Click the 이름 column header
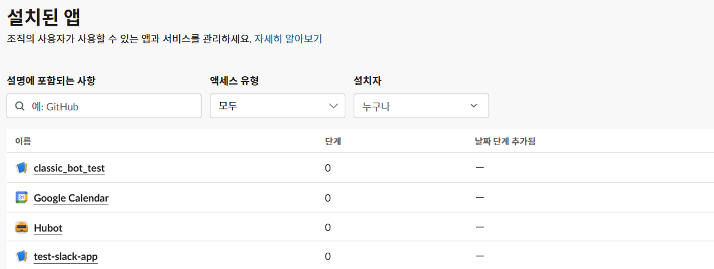 23,141
